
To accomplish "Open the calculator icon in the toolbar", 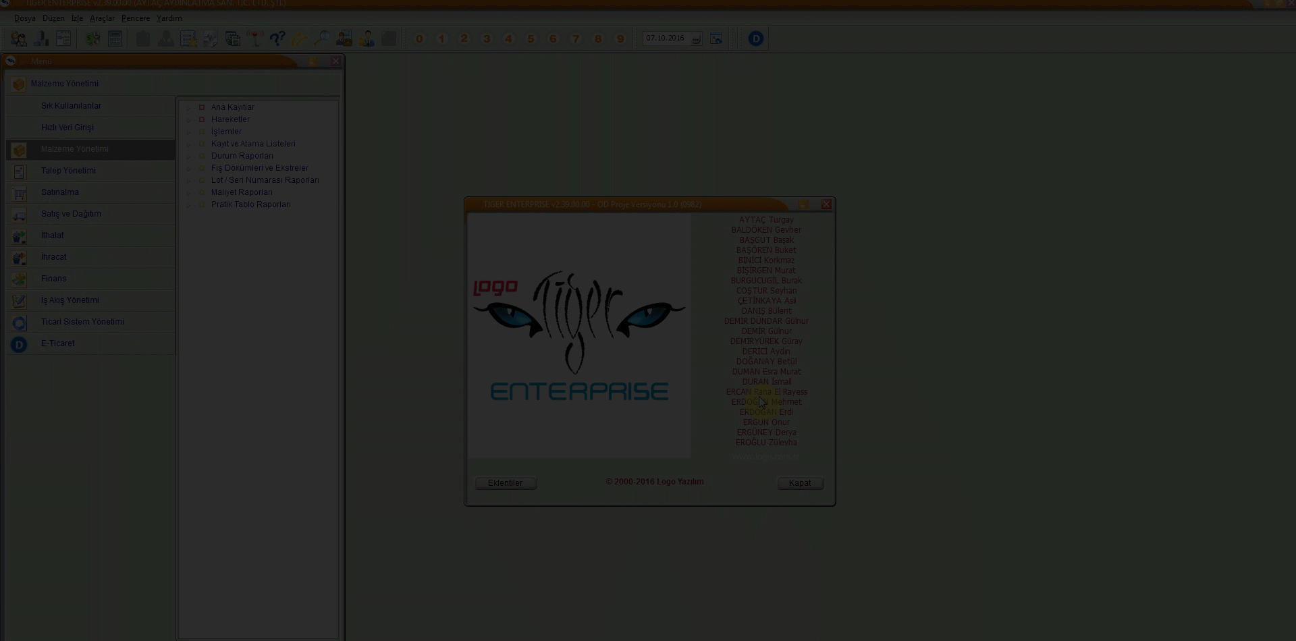I will pos(115,38).
